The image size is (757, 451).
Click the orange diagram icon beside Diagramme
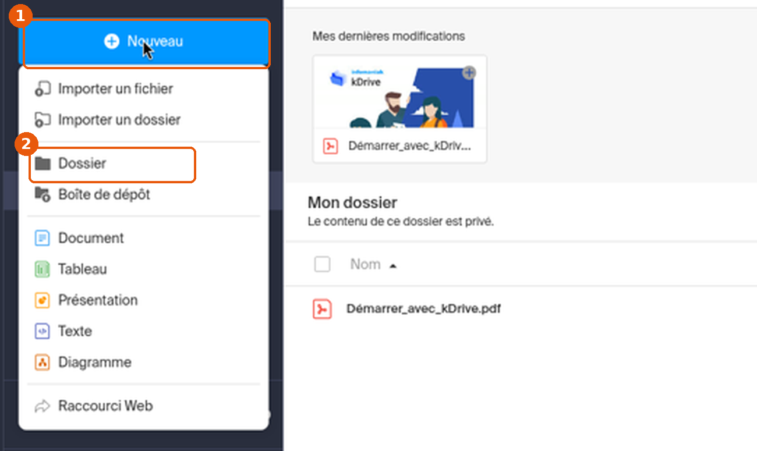43,362
